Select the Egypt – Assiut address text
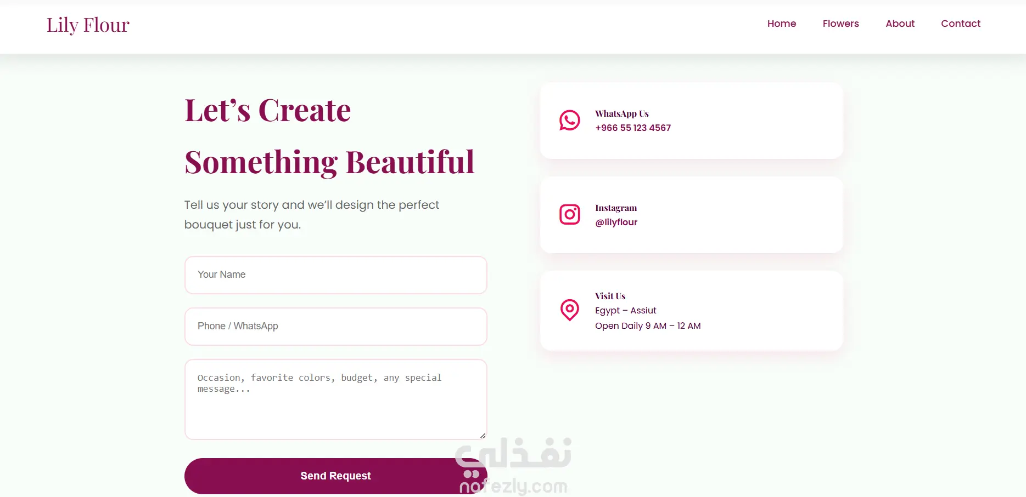The width and height of the screenshot is (1026, 497). 625,310
